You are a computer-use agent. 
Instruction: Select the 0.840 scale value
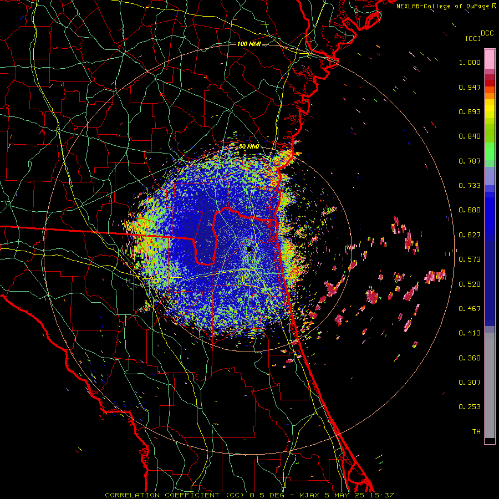click(470, 136)
